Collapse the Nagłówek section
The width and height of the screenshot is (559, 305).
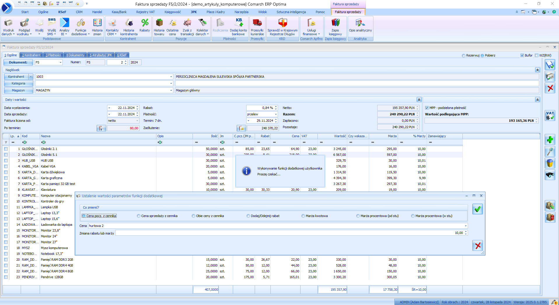click(537, 70)
